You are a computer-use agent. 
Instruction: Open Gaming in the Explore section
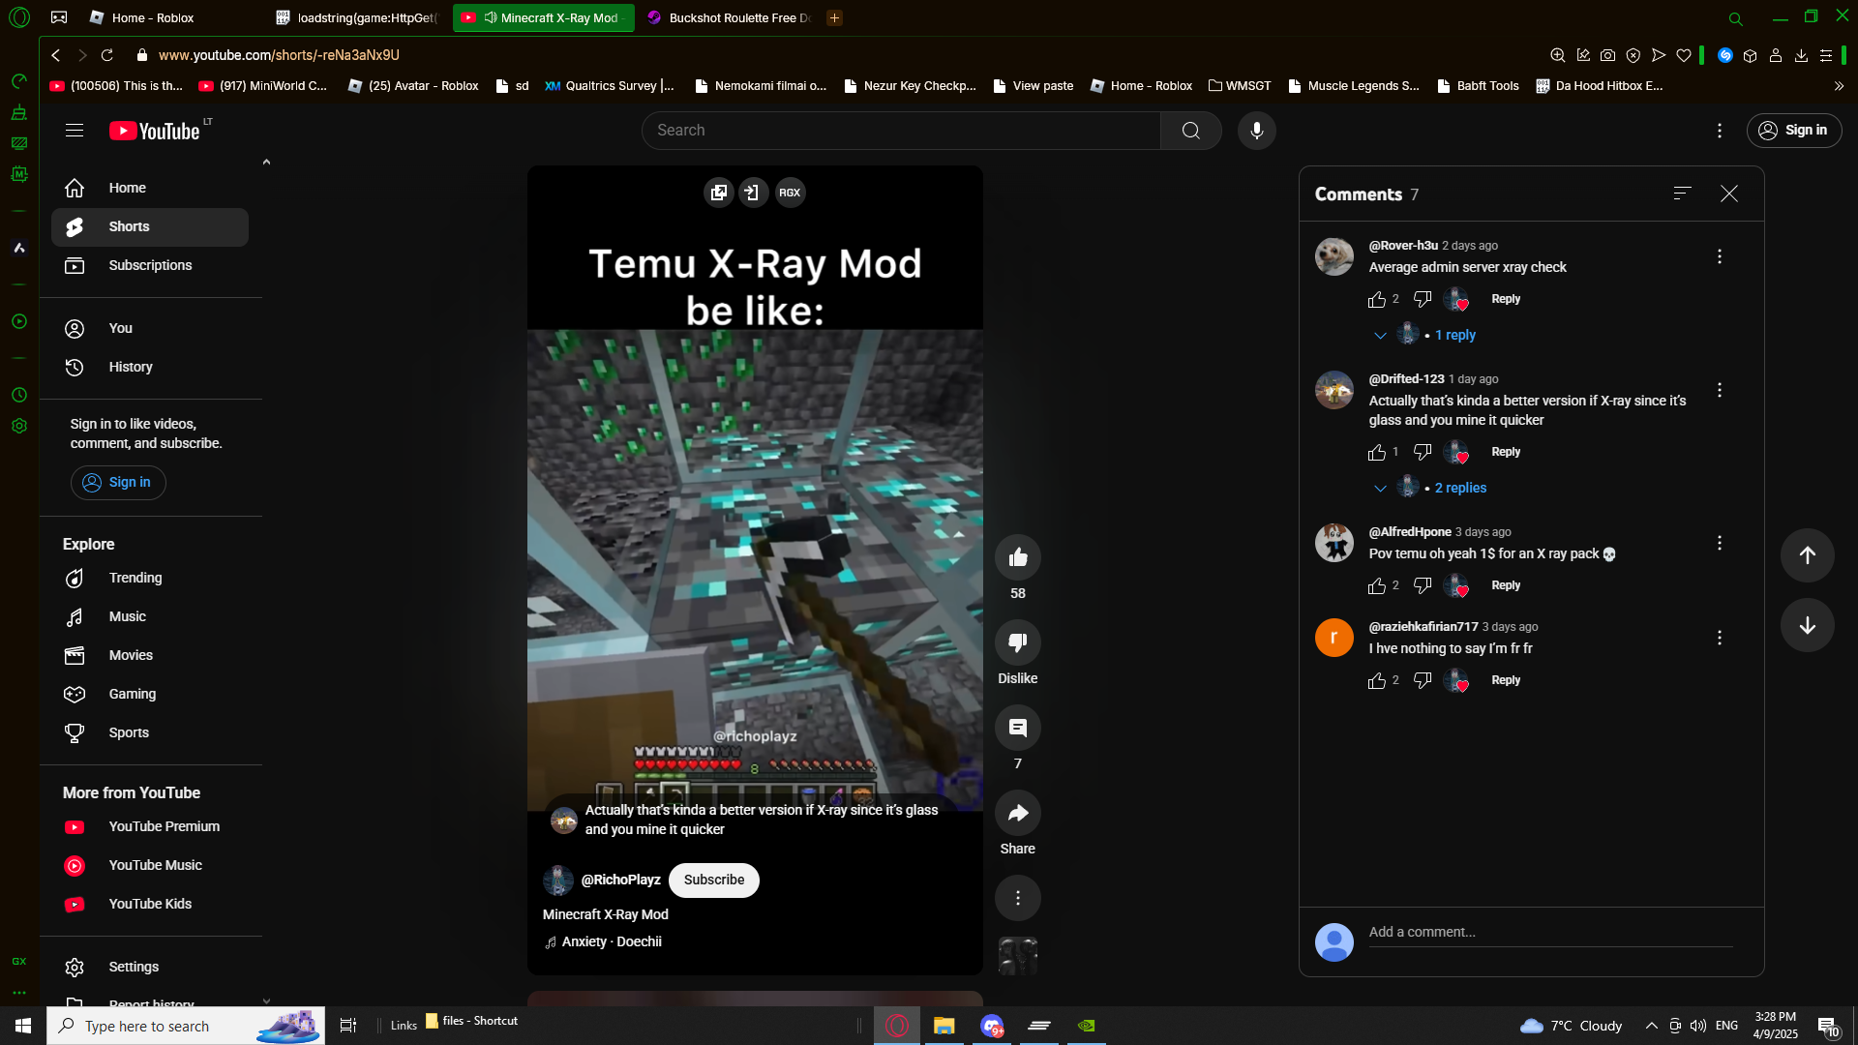[150, 694]
